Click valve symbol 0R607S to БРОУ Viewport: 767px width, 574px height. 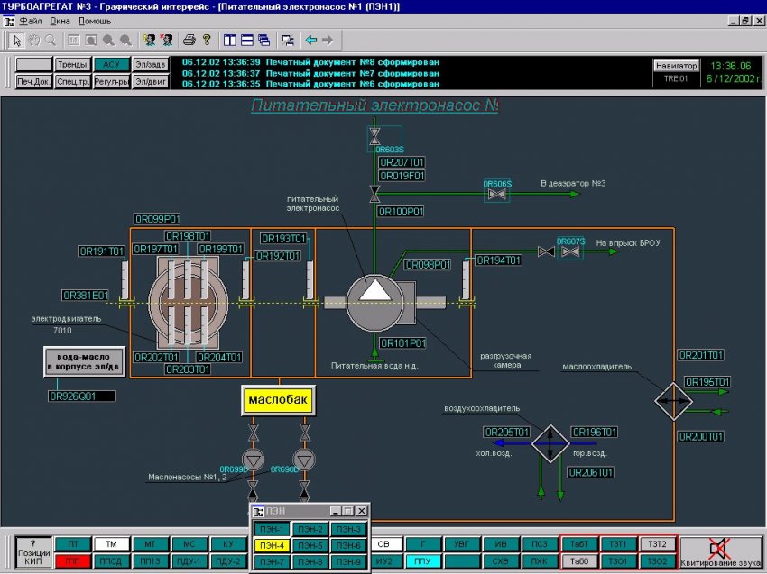pyautogui.click(x=570, y=251)
